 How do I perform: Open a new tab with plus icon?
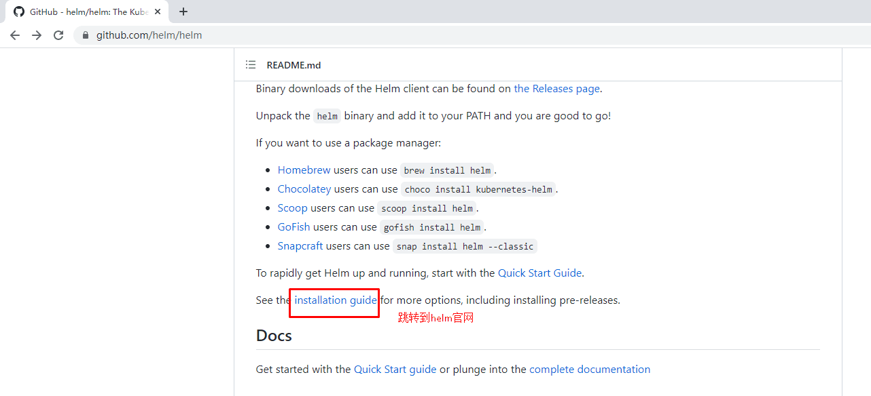[183, 12]
